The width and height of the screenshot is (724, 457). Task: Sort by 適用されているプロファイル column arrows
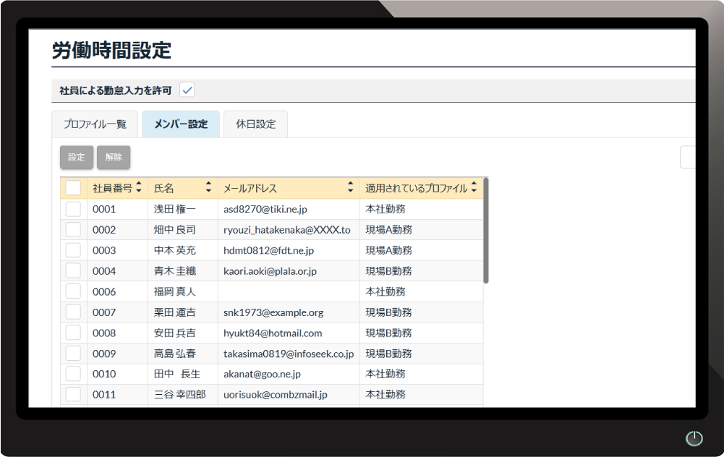pos(474,188)
